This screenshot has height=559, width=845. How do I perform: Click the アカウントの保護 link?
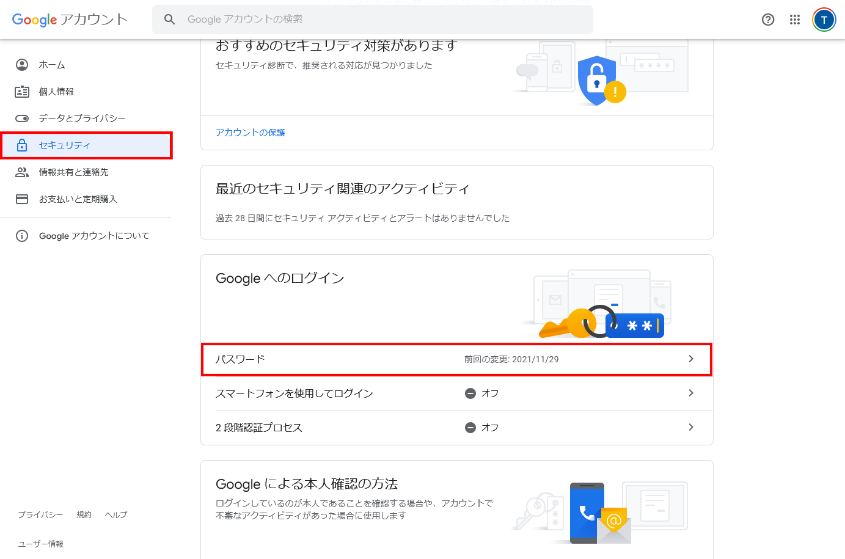pos(250,133)
